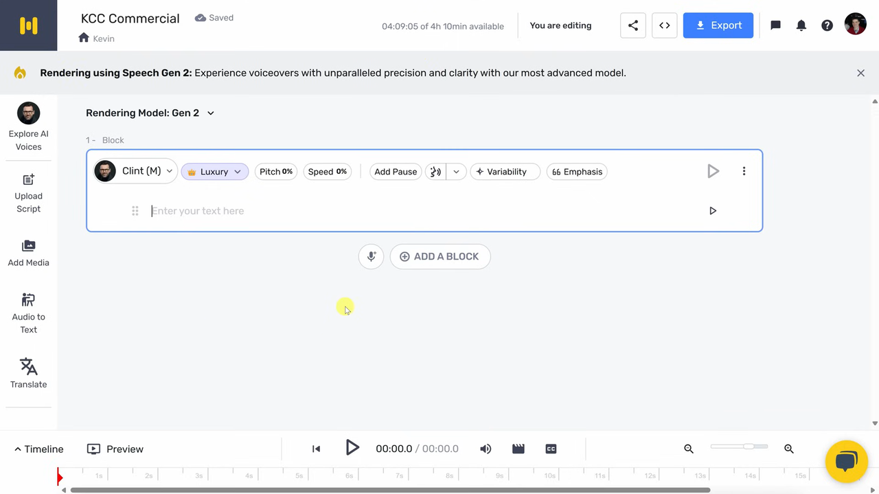Expand the pronunciation options arrow
The height and width of the screenshot is (494, 879).
click(457, 172)
